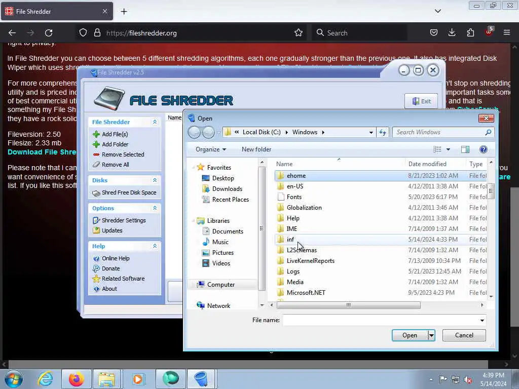This screenshot has width=519, height=389.
Task: Select the inf folder row
Action: coord(381,240)
